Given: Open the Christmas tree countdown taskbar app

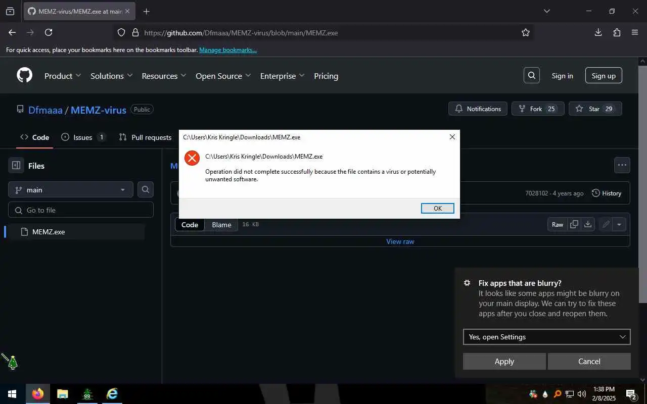Looking at the screenshot, I should [x=87, y=394].
